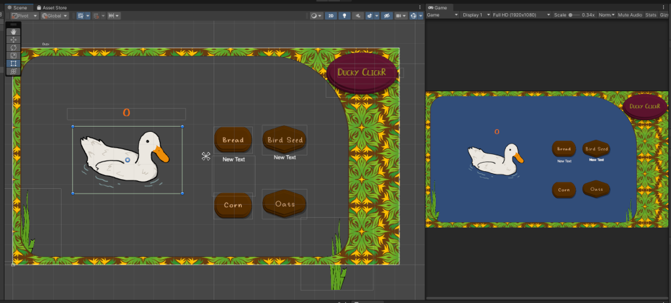
Task: Select the Scale tool
Action: tap(14, 55)
